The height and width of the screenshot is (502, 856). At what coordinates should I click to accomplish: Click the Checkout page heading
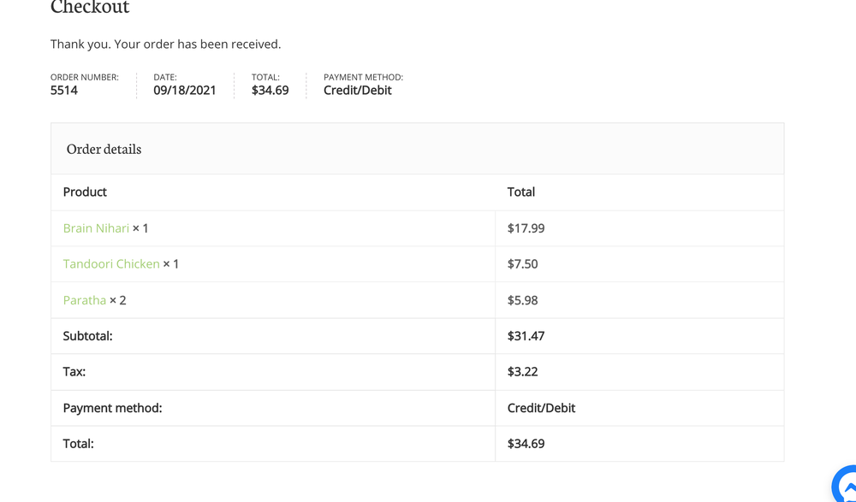pos(90,8)
